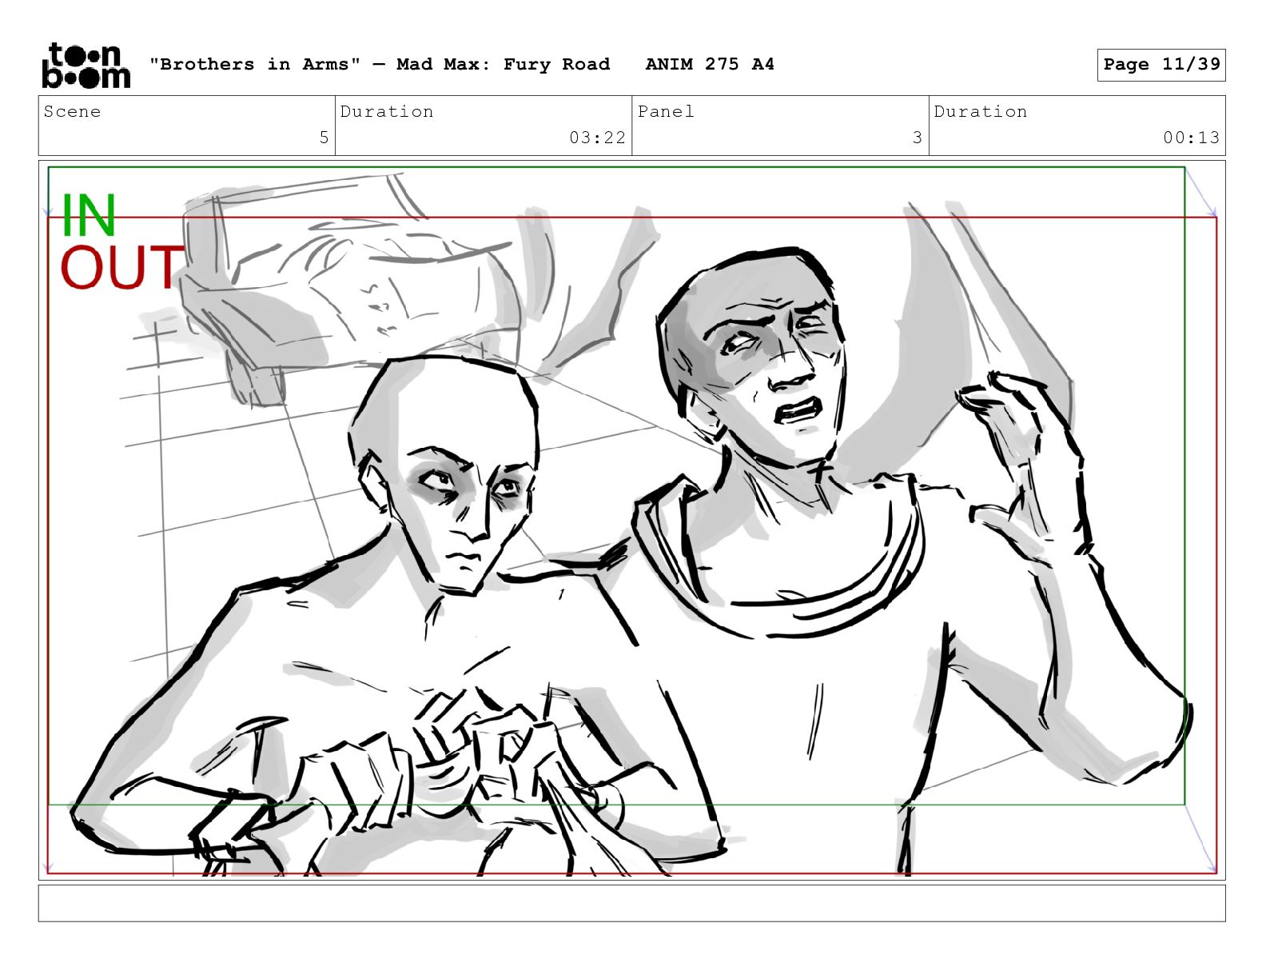Click the Page 11/39 box
The height and width of the screenshot is (979, 1266).
coord(1161,65)
